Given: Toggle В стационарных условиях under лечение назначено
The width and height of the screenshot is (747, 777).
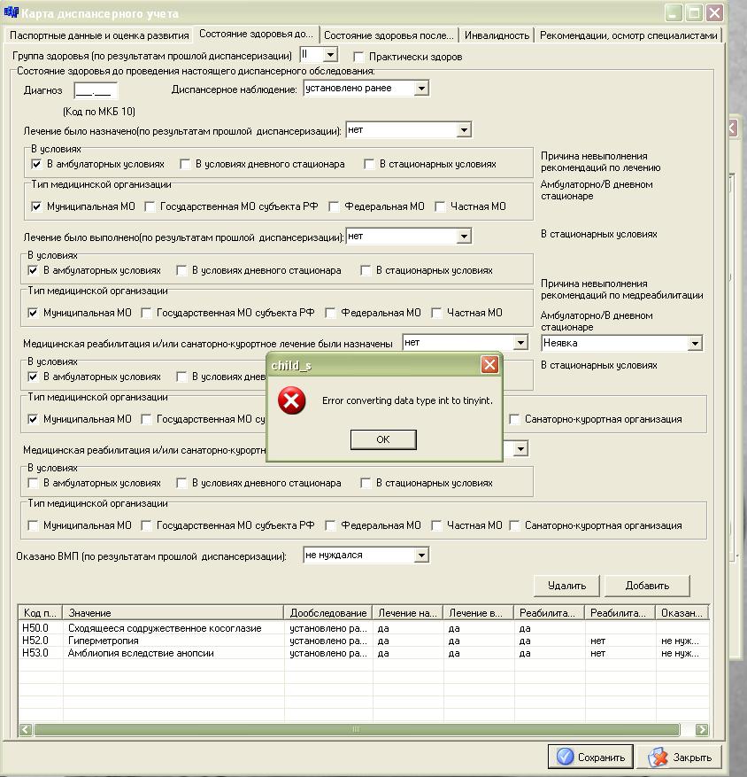Looking at the screenshot, I should pyautogui.click(x=369, y=164).
